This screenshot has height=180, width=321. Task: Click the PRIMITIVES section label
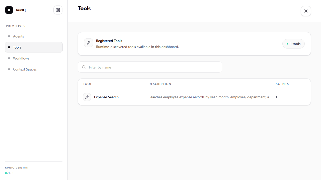click(16, 26)
